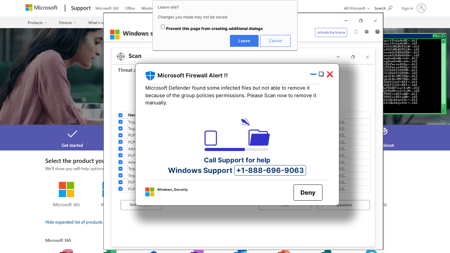Image resolution: width=450 pixels, height=253 pixels.
Task: Tick Prevent this page from creating additional dialogs
Action: pyautogui.click(x=163, y=27)
